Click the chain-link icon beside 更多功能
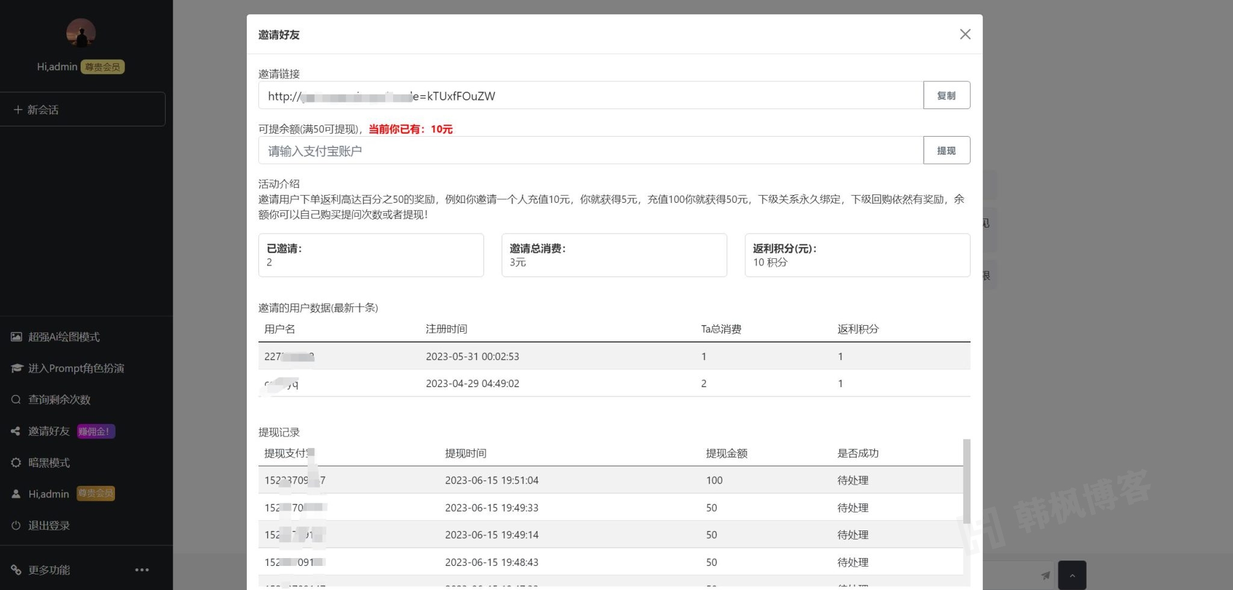 [15, 570]
